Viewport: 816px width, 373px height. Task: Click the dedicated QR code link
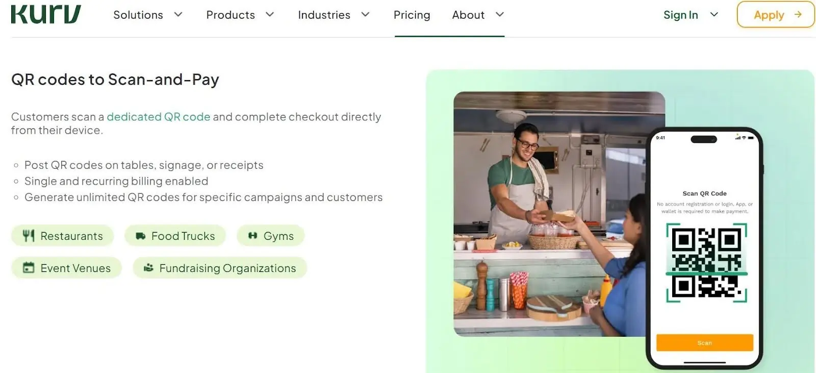[x=159, y=117]
